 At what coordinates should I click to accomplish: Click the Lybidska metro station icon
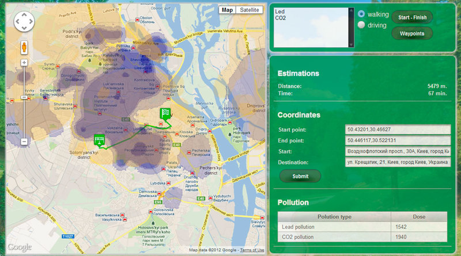tap(168, 183)
